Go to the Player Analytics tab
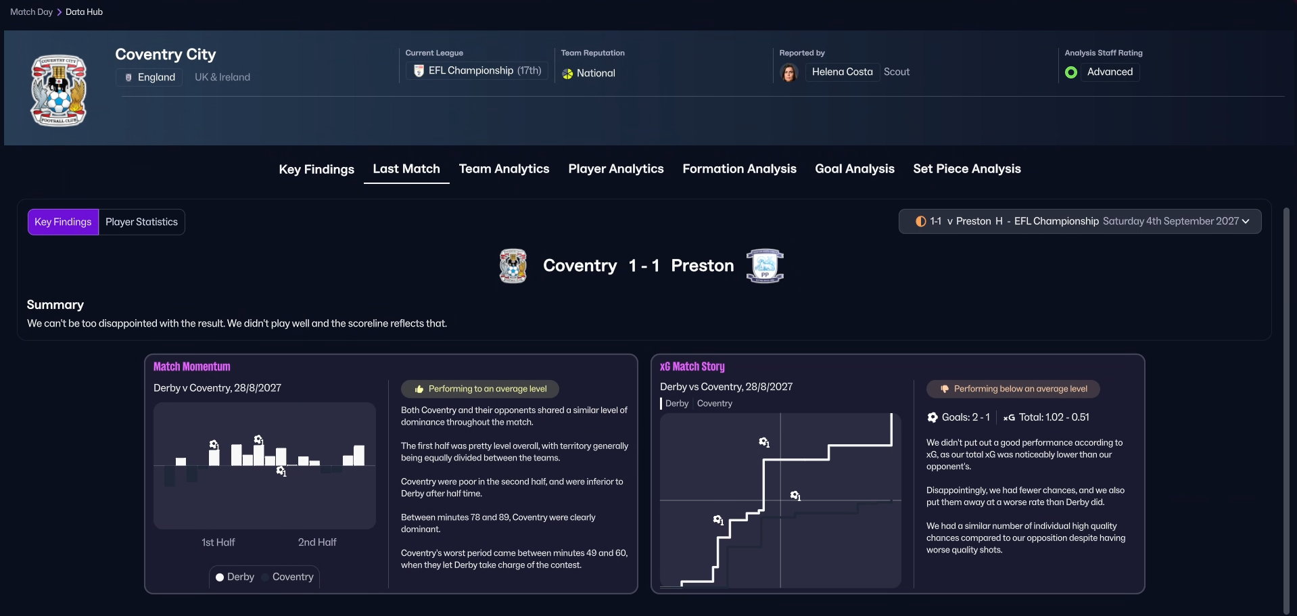 coord(616,169)
